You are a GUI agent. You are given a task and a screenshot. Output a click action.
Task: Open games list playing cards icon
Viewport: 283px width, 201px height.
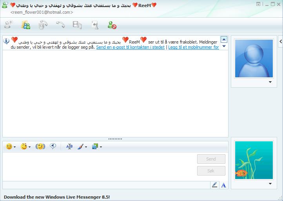coord(95,25)
